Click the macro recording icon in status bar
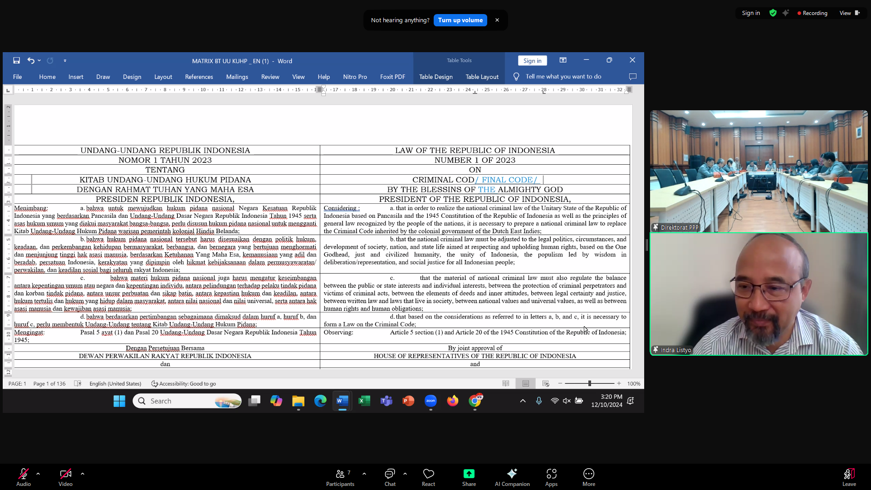 click(78, 383)
